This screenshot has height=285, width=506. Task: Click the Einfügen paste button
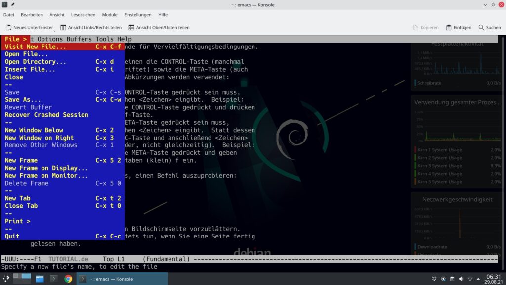pos(459,28)
